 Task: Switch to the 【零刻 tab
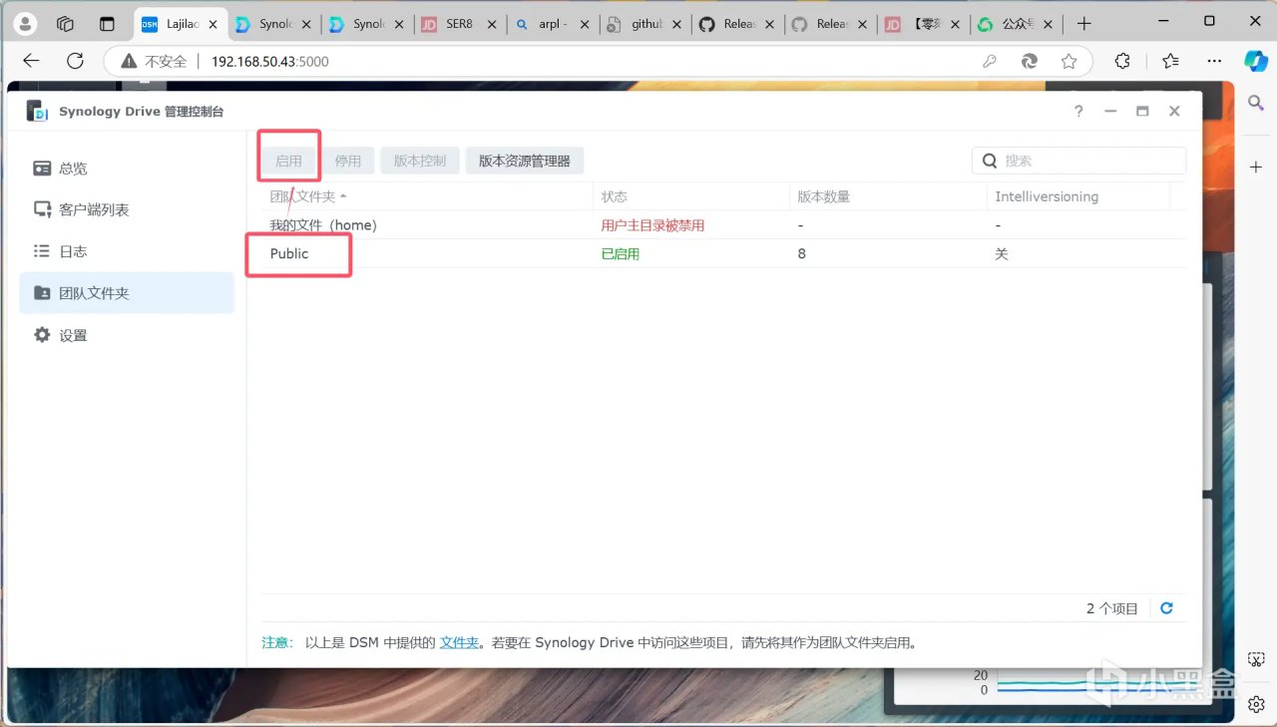[x=924, y=24]
